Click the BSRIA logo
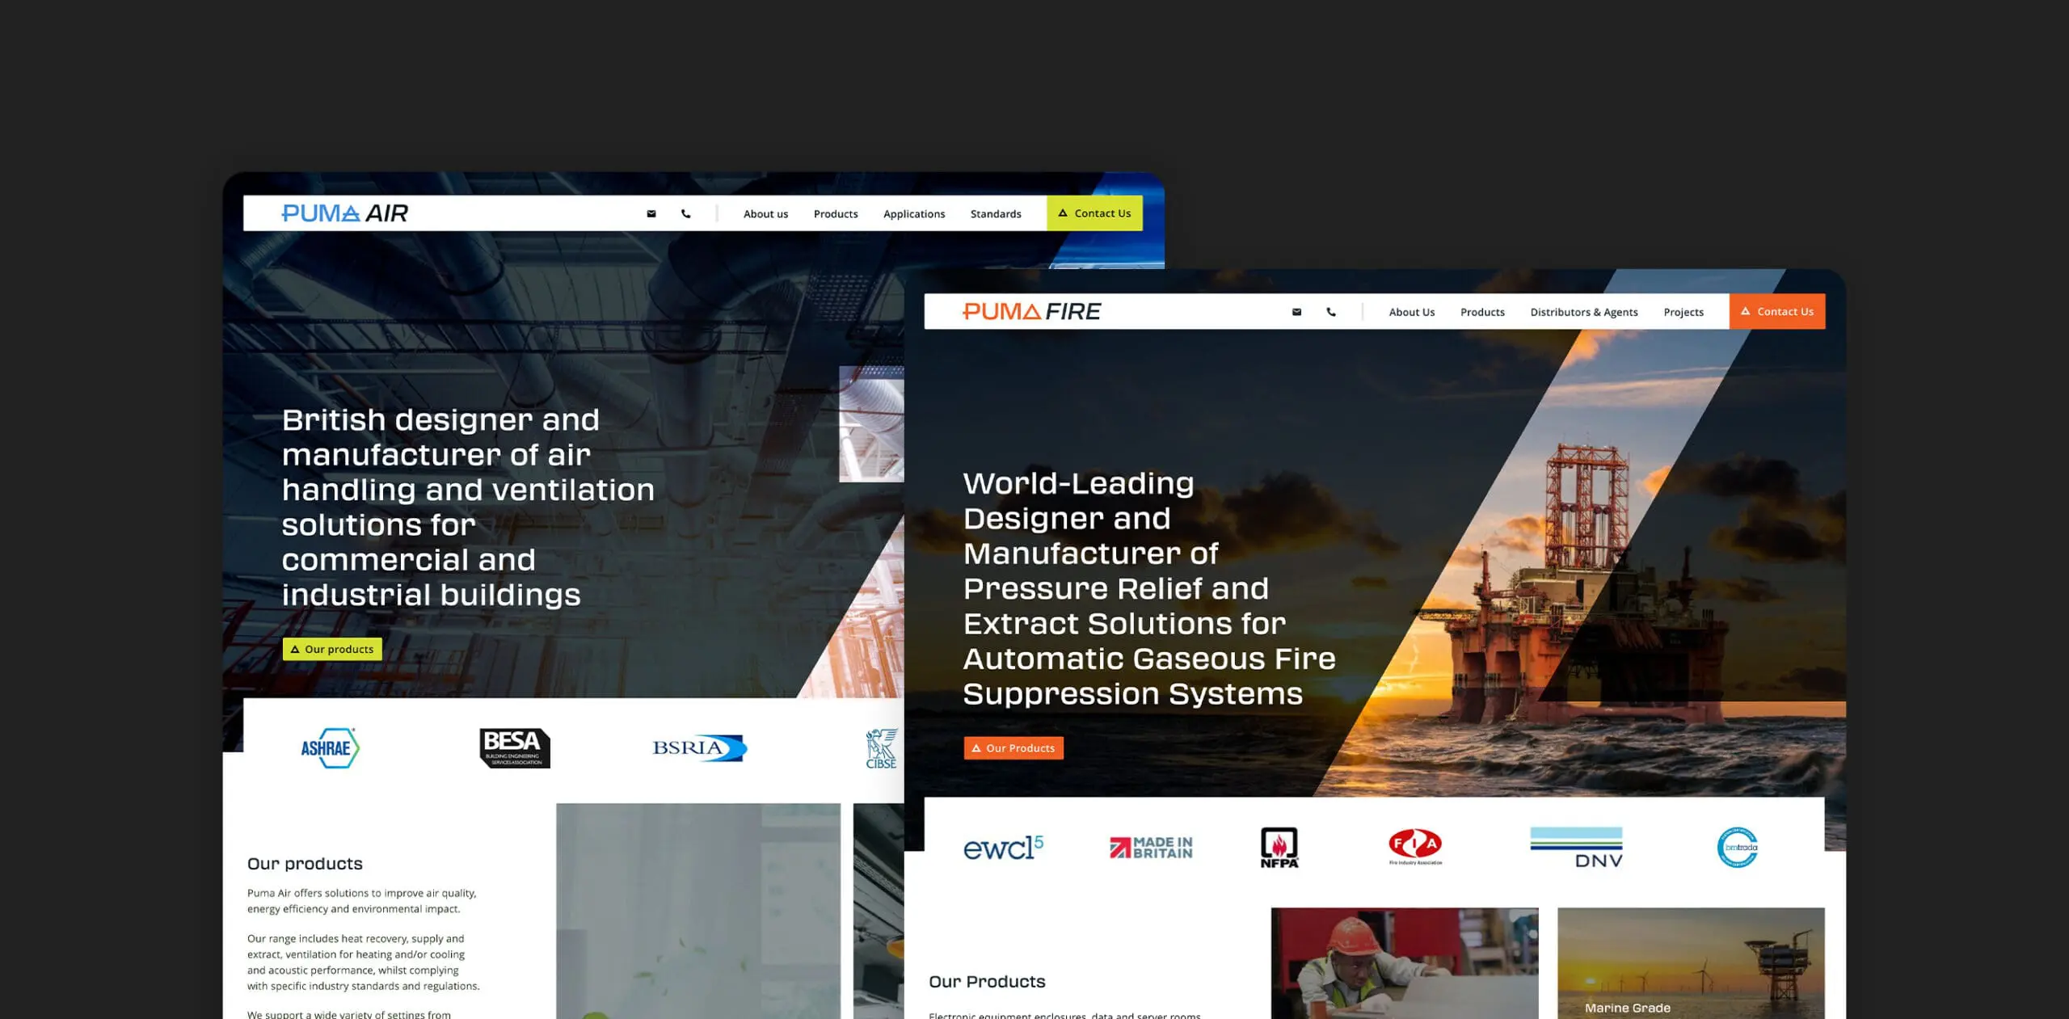 pos(700,748)
